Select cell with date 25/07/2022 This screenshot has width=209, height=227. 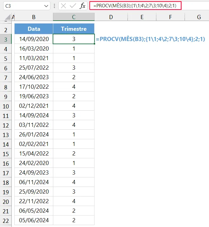(x=34, y=68)
